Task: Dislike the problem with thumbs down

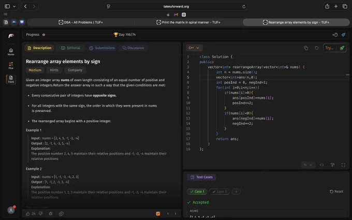Action: click(40, 214)
